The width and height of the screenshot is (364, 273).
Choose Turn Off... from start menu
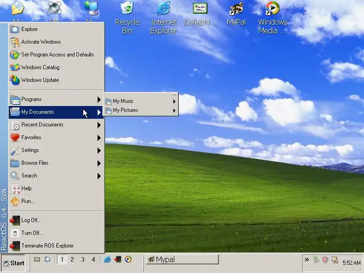click(x=56, y=233)
